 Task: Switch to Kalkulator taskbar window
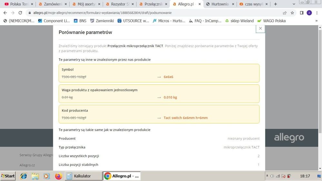click(x=83, y=176)
